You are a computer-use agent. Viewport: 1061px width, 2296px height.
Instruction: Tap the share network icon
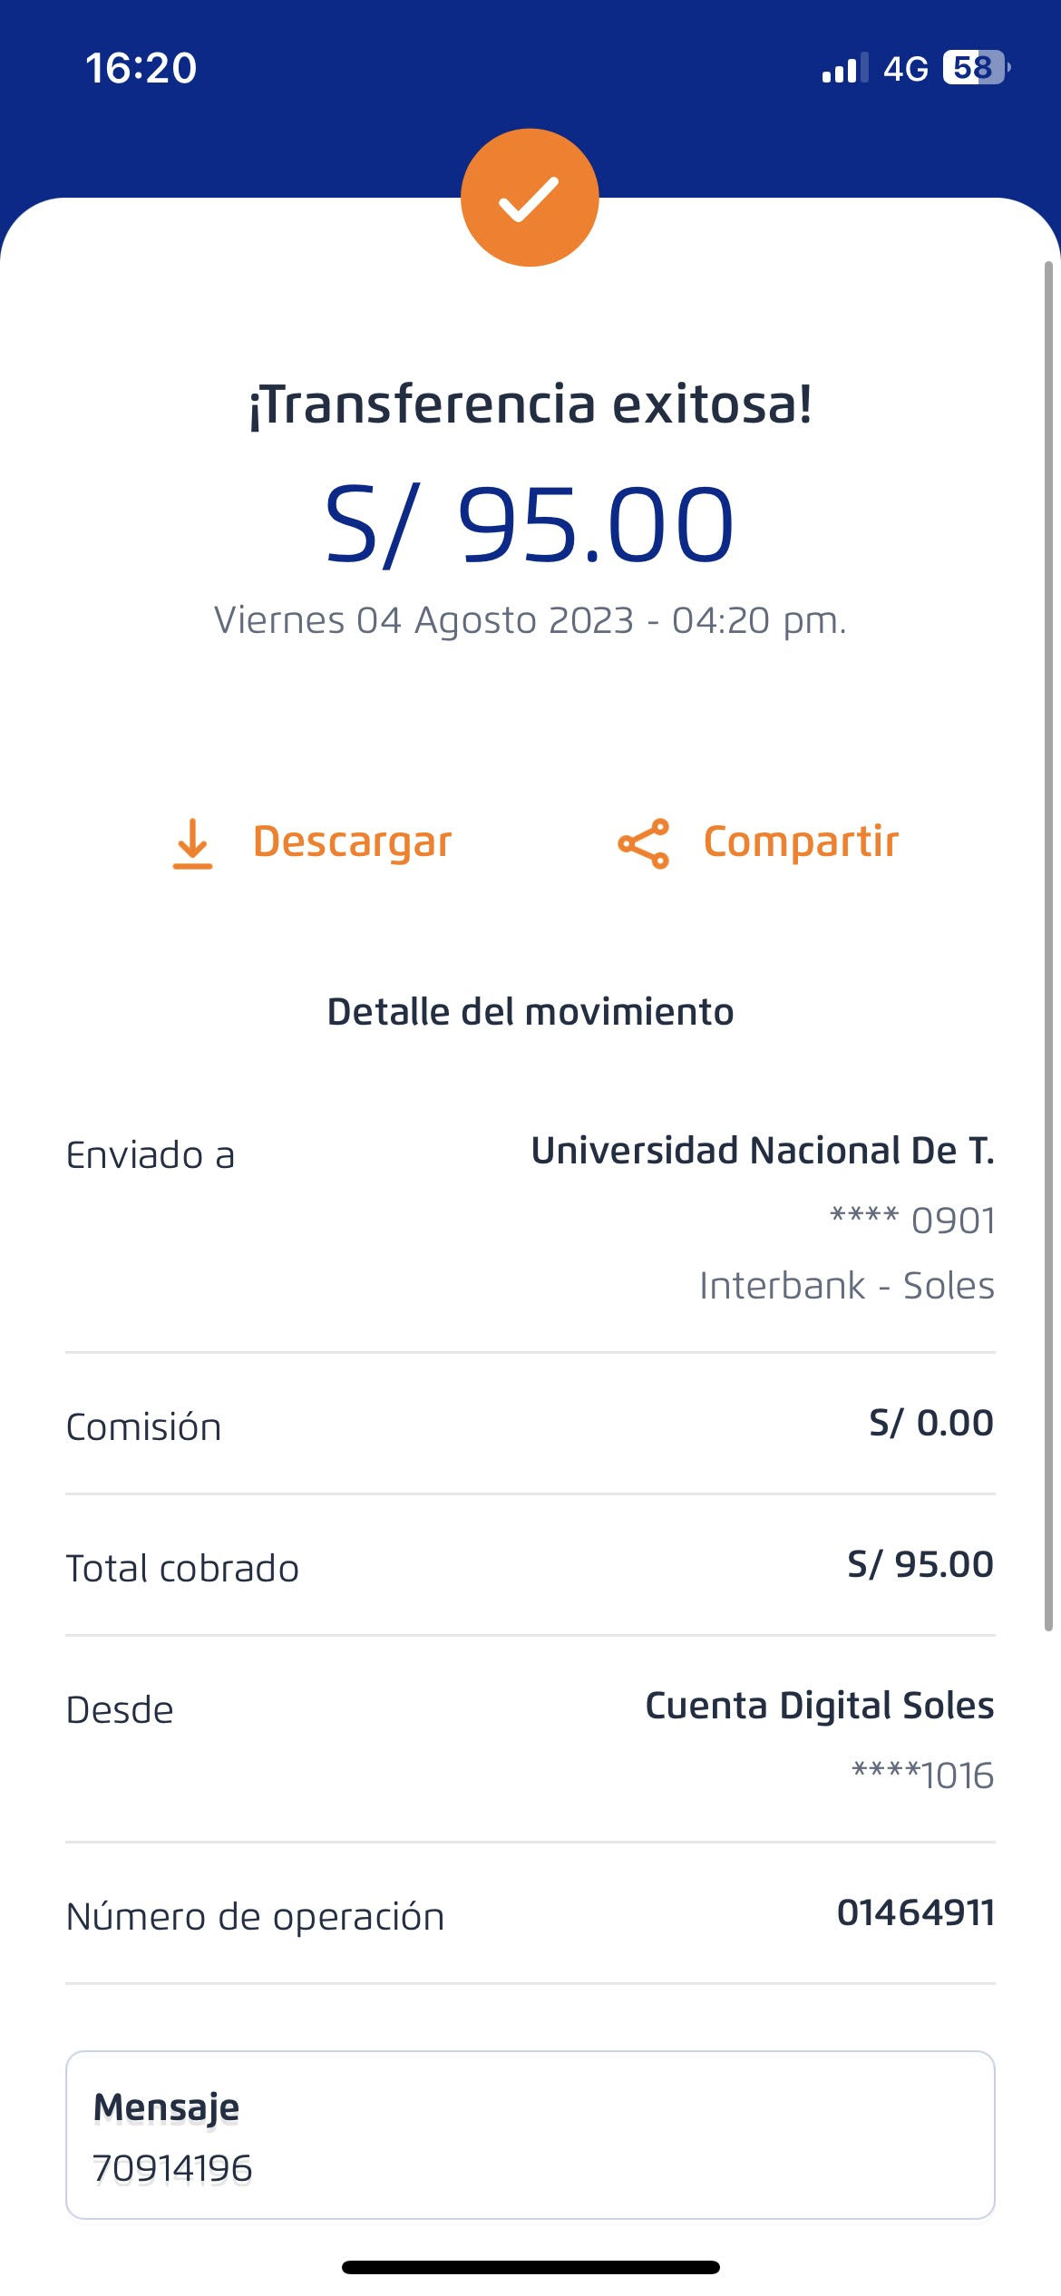pyautogui.click(x=644, y=843)
